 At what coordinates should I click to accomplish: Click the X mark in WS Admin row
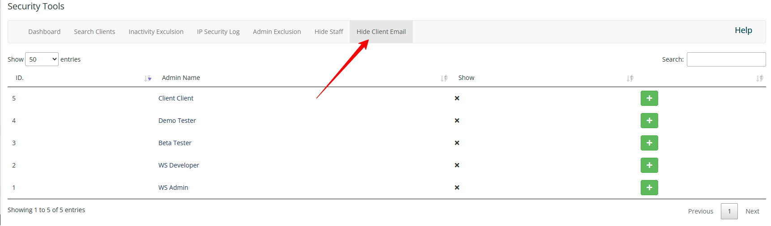[457, 188]
